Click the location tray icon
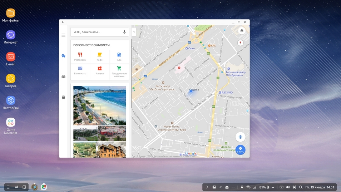Screen dimensions: 341x192 click(242, 187)
